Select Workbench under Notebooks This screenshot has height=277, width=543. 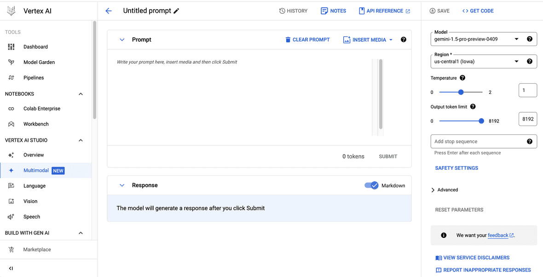point(37,124)
